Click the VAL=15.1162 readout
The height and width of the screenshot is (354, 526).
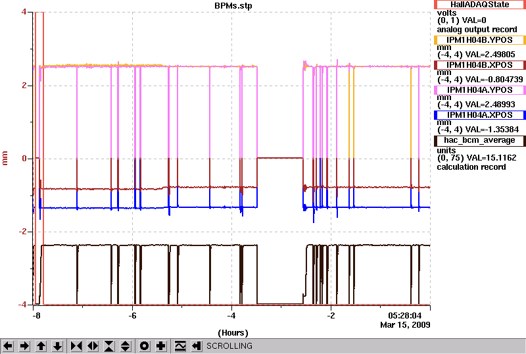[x=489, y=158]
